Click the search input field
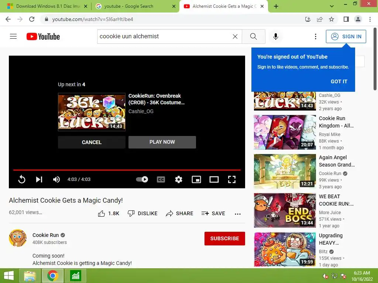 pyautogui.click(x=164, y=36)
